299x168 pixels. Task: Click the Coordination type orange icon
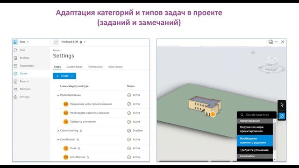click(x=66, y=157)
